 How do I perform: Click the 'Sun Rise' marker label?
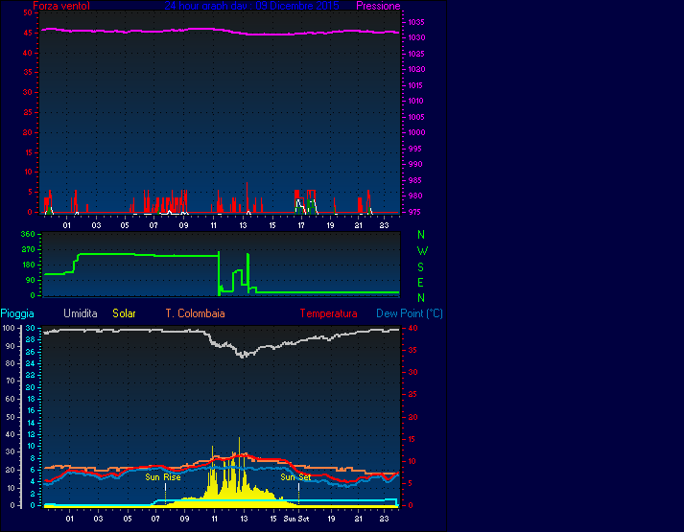(163, 477)
